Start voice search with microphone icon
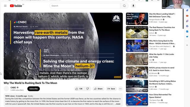Image resolution: width=190 pixels, height=107 pixels. coord(133,6)
